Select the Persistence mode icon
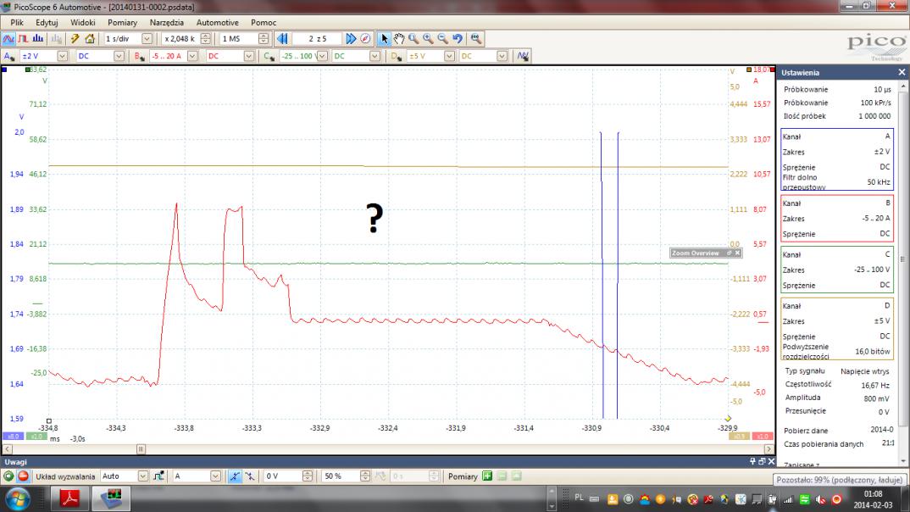This screenshot has height=512, width=910. pyautogui.click(x=24, y=39)
